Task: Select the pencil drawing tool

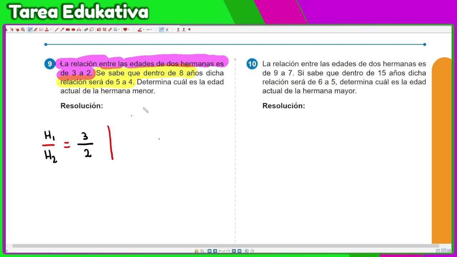Action: [x=30, y=30]
